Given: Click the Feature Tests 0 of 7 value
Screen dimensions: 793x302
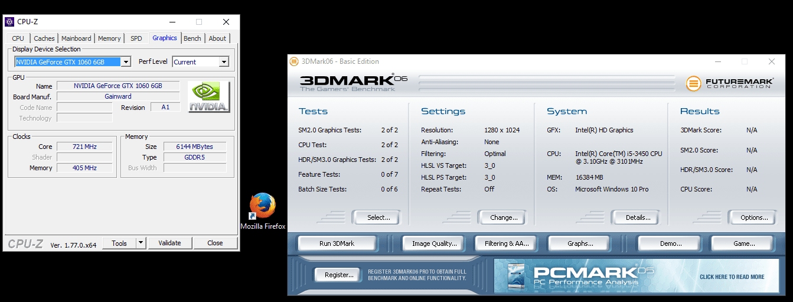Looking at the screenshot, I should 389,174.
